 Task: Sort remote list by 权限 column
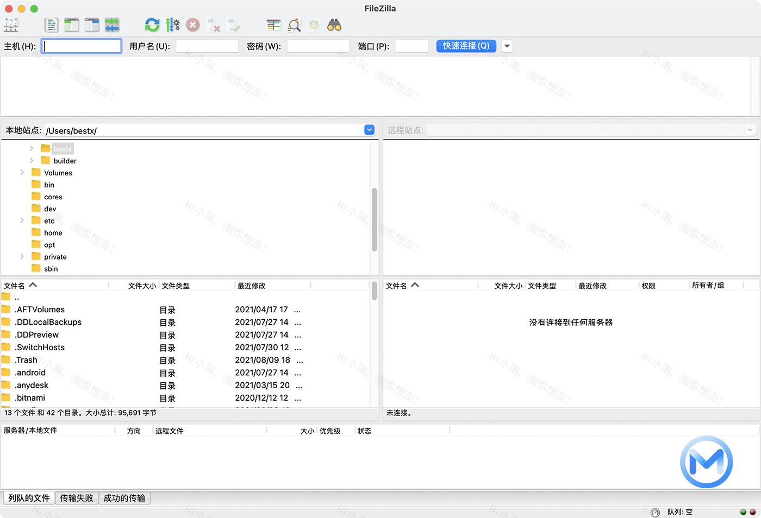tap(664, 286)
